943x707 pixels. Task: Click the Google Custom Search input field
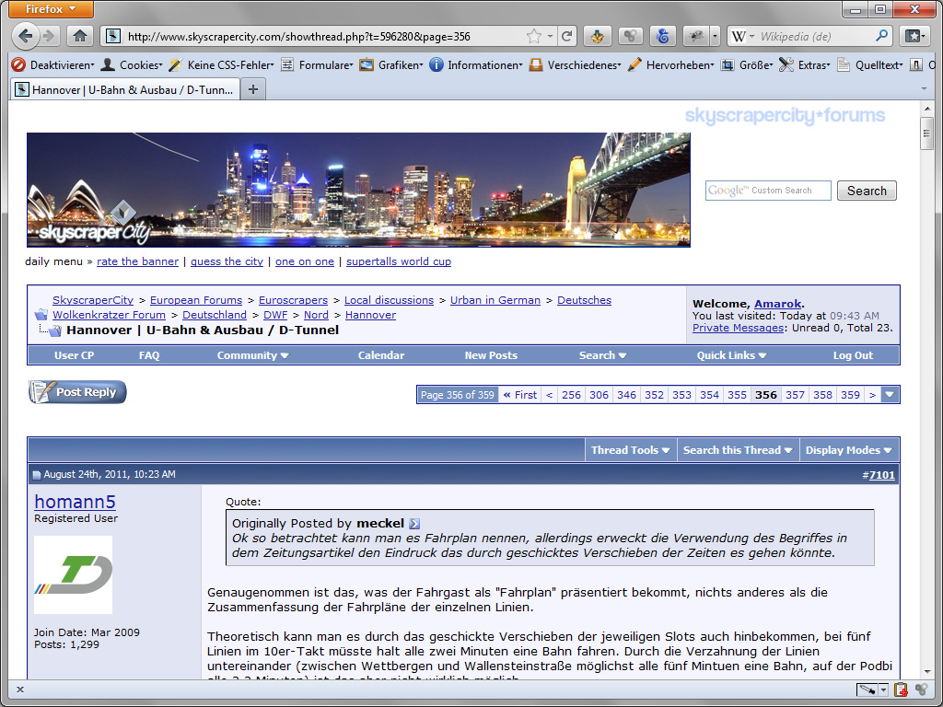click(768, 191)
